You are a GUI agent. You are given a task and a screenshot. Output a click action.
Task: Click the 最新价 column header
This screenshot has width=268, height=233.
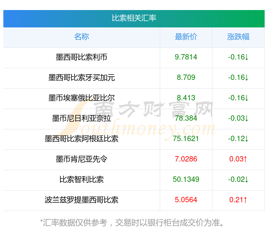click(x=186, y=37)
